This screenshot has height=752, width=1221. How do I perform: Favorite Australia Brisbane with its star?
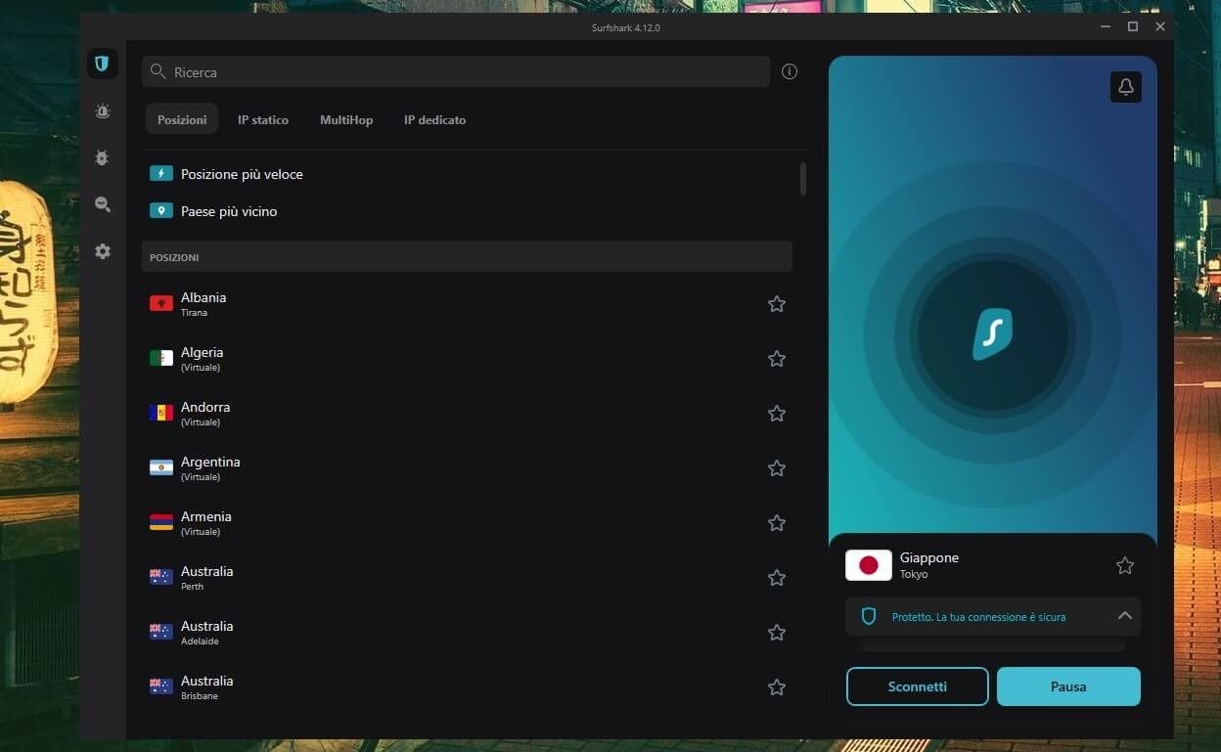[x=777, y=687]
